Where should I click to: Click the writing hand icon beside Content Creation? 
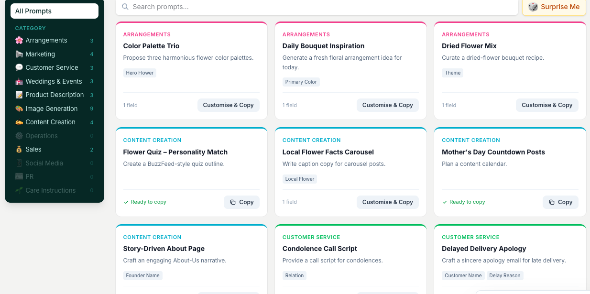coord(19,122)
